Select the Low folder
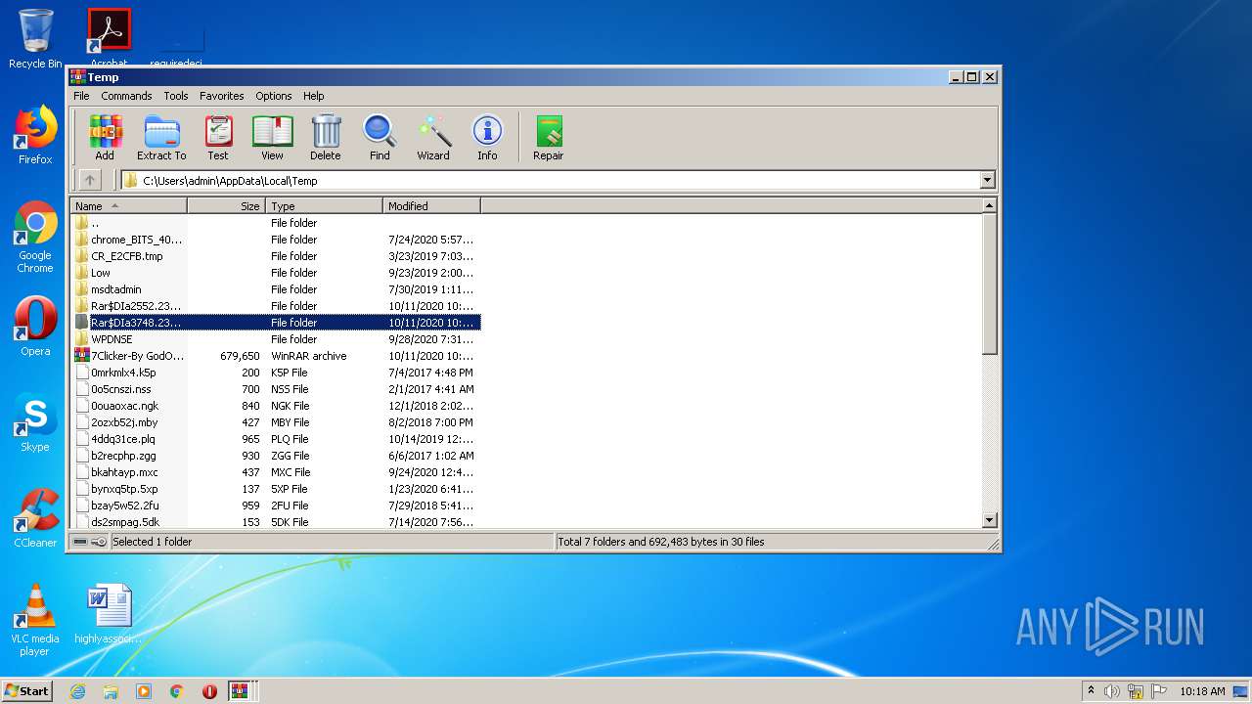Screen dimensions: 1252x704 point(275,273)
